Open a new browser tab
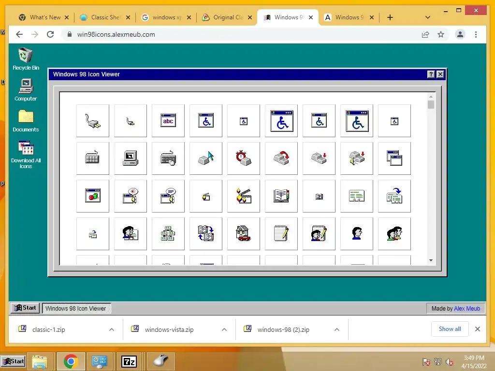The height and width of the screenshot is (371, 495). pos(390,17)
